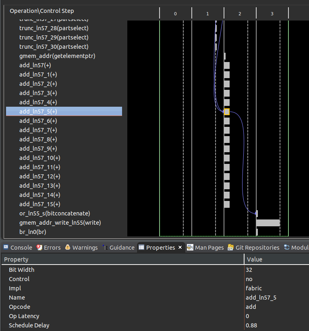Screen dimensions: 309x331
Task: Click the Modules tab icon
Action: (x=286, y=247)
